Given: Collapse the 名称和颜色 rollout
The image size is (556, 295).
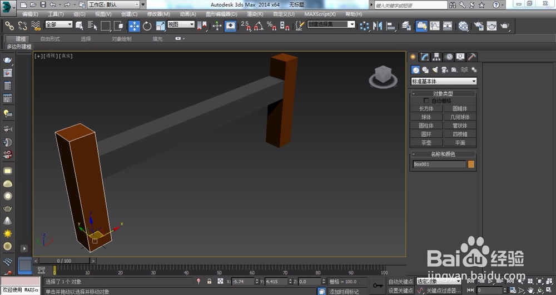Looking at the screenshot, I should (x=443, y=154).
